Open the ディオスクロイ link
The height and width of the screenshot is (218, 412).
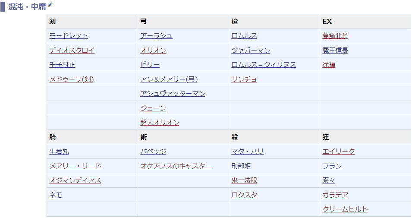[x=72, y=51]
